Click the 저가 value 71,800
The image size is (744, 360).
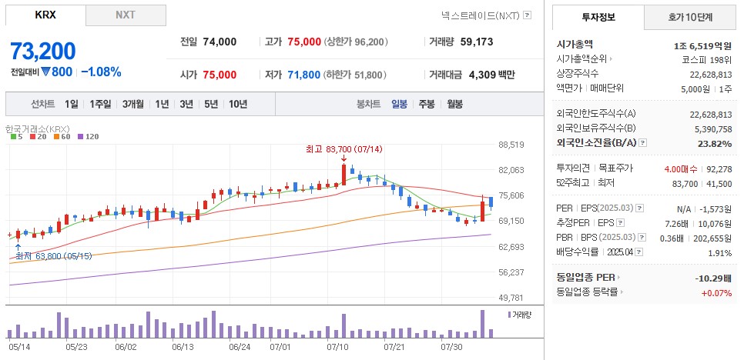[304, 75]
